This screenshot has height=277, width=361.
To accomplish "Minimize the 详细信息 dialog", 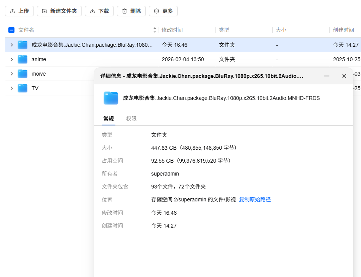I will click(x=327, y=76).
